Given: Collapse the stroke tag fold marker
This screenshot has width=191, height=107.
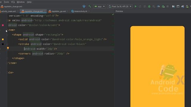Looking at the screenshot, I should [x=7, y=44].
